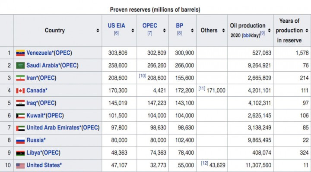Select Venezuela years in reserve 1,578

302,53
